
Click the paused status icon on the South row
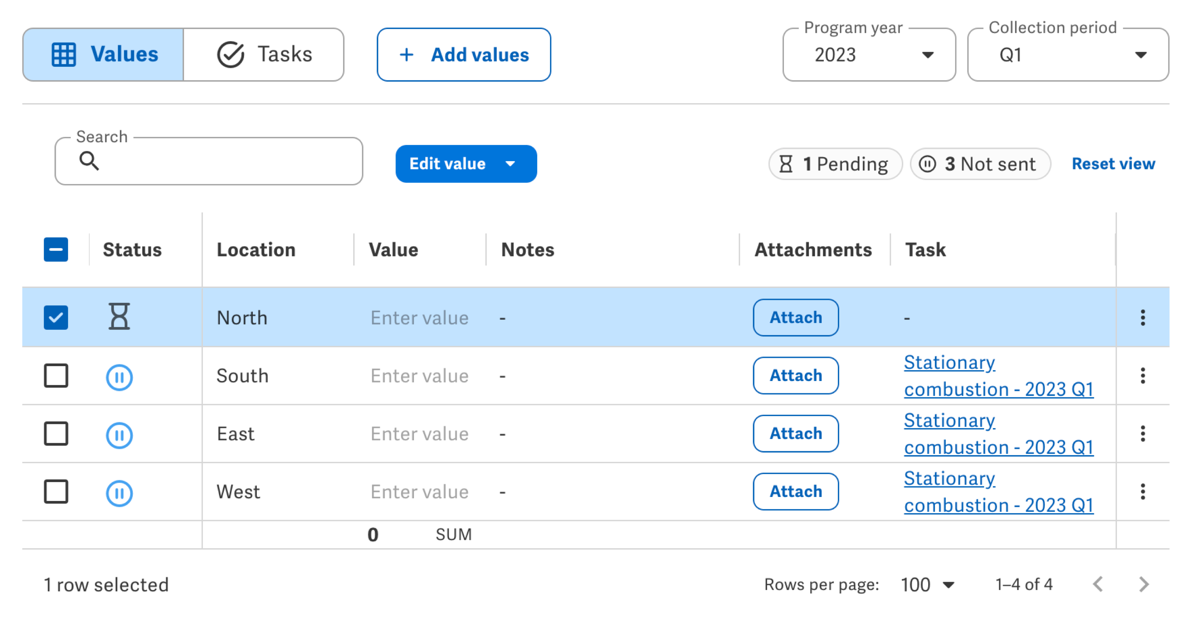tap(119, 377)
